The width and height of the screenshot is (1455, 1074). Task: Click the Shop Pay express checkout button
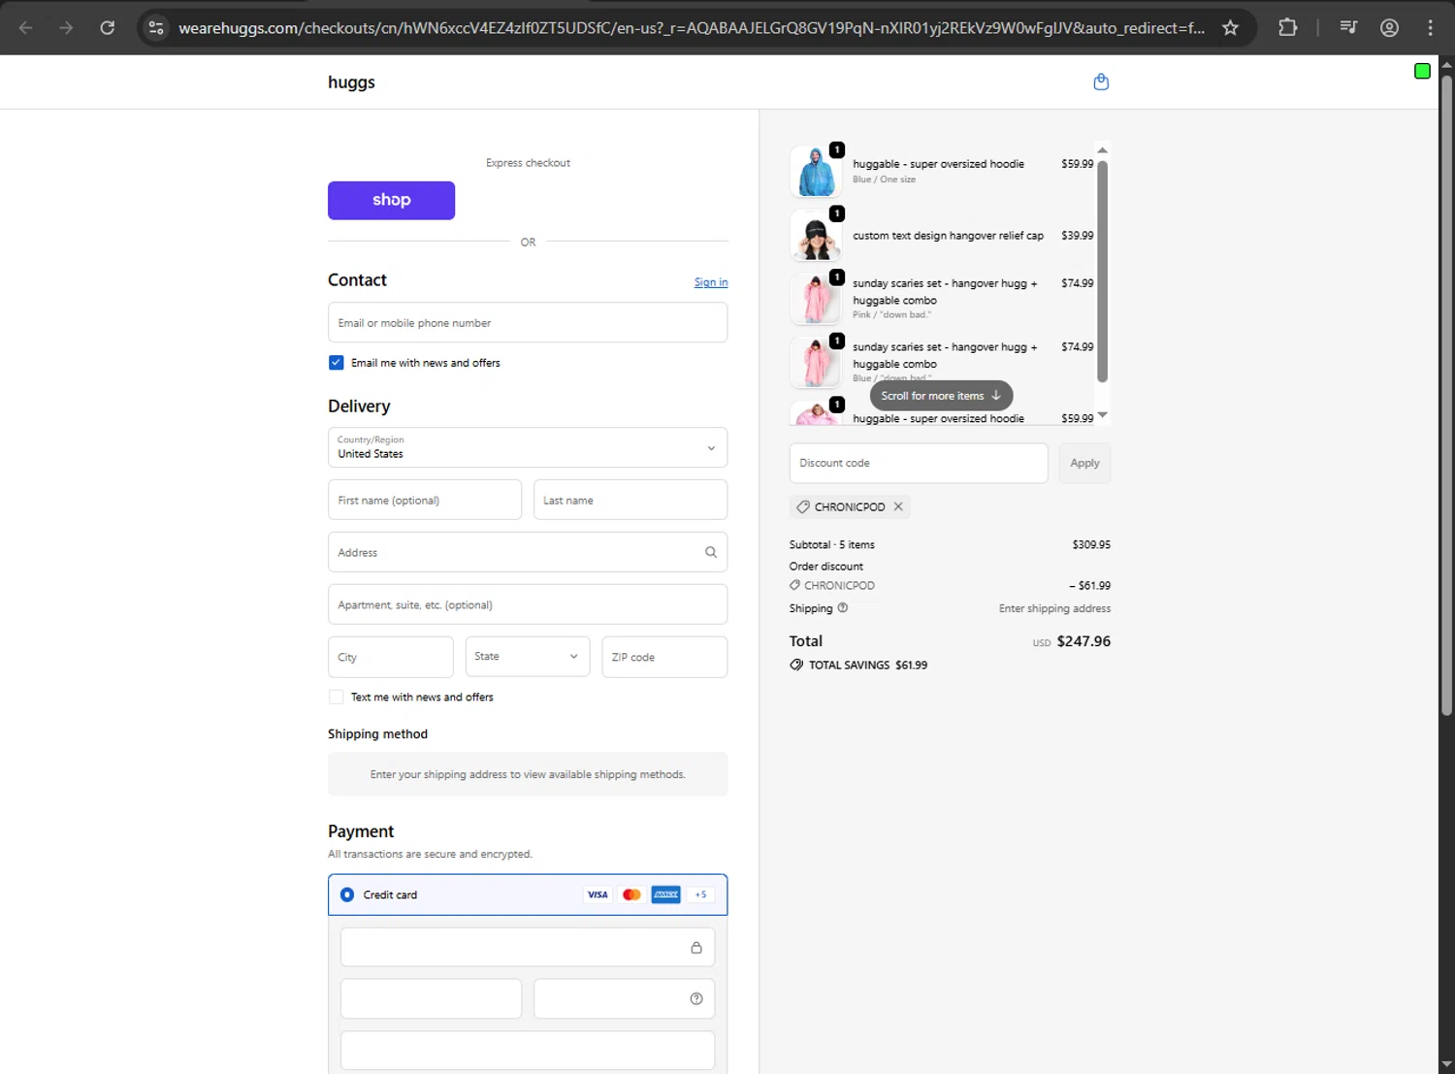pyautogui.click(x=391, y=200)
